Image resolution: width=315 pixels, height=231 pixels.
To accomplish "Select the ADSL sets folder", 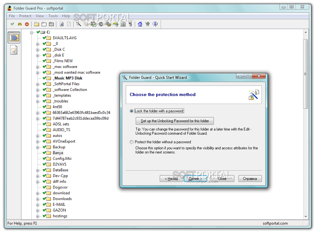I will [61, 124].
